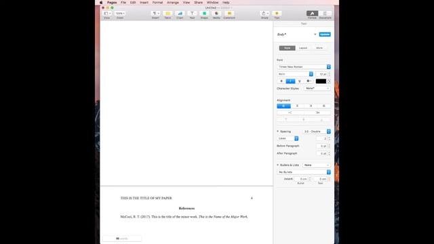
Task: Center align the text
Action: pyautogui.click(x=297, y=106)
